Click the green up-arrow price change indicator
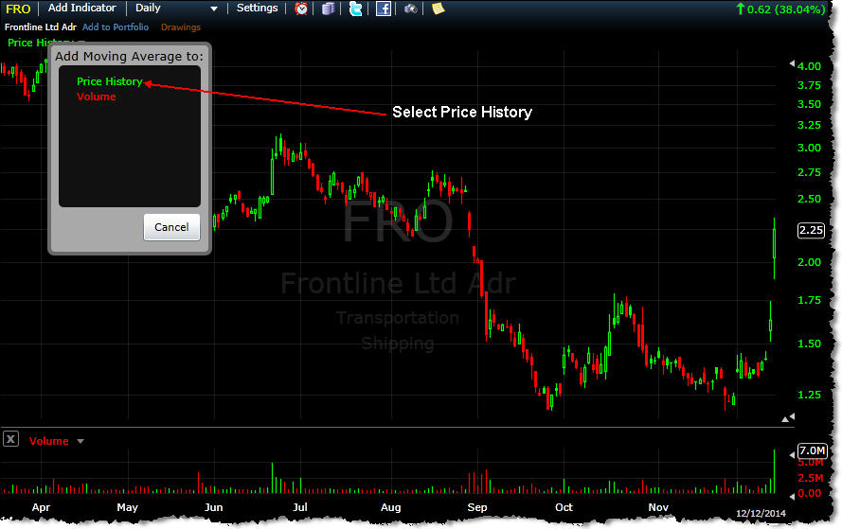The image size is (842, 529). pos(741,9)
